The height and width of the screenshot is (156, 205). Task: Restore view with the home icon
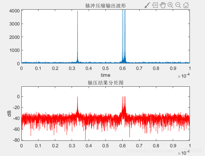(186, 5)
